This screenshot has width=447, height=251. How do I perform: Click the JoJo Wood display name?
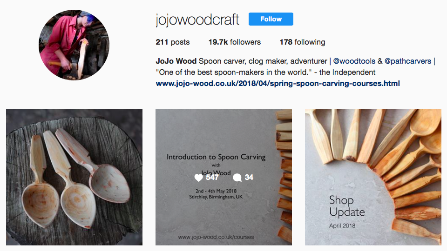click(x=176, y=61)
